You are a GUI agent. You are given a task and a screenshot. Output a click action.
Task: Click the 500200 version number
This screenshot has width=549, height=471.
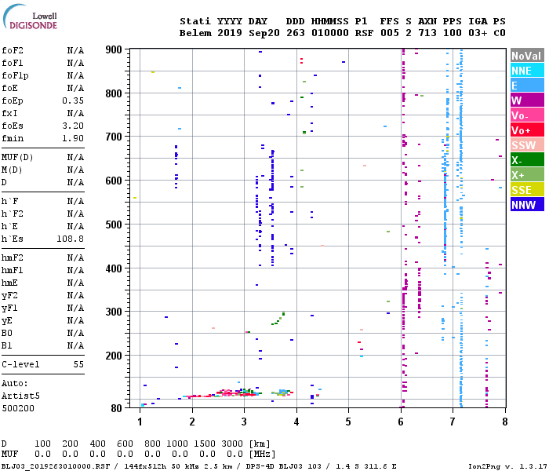(x=18, y=409)
